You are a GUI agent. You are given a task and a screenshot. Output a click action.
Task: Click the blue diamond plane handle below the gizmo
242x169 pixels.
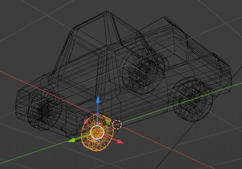96,141
